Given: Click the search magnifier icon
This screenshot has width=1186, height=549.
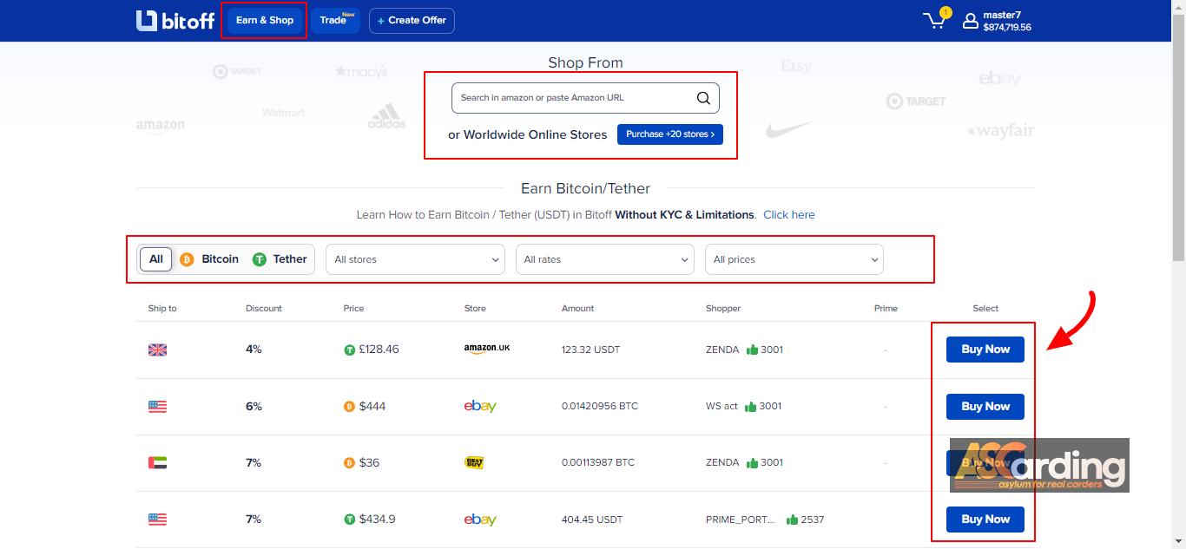Looking at the screenshot, I should click(x=703, y=98).
